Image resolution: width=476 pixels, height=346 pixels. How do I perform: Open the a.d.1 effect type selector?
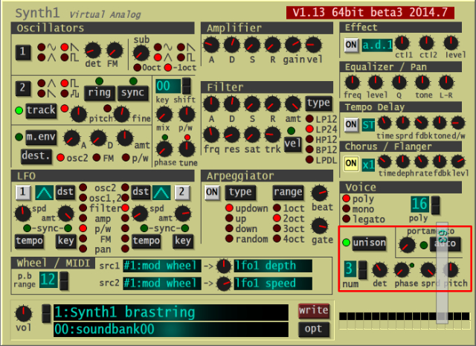(x=377, y=45)
